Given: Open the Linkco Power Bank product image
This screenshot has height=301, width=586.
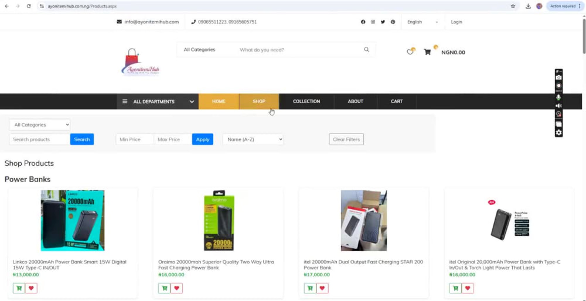Looking at the screenshot, I should [x=73, y=220].
